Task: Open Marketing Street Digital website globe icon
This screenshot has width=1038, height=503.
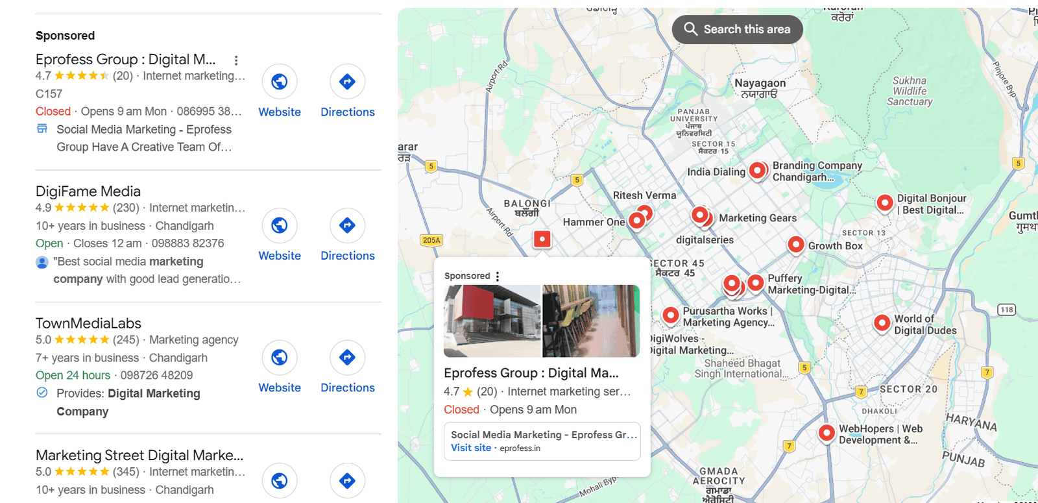Action: [280, 481]
